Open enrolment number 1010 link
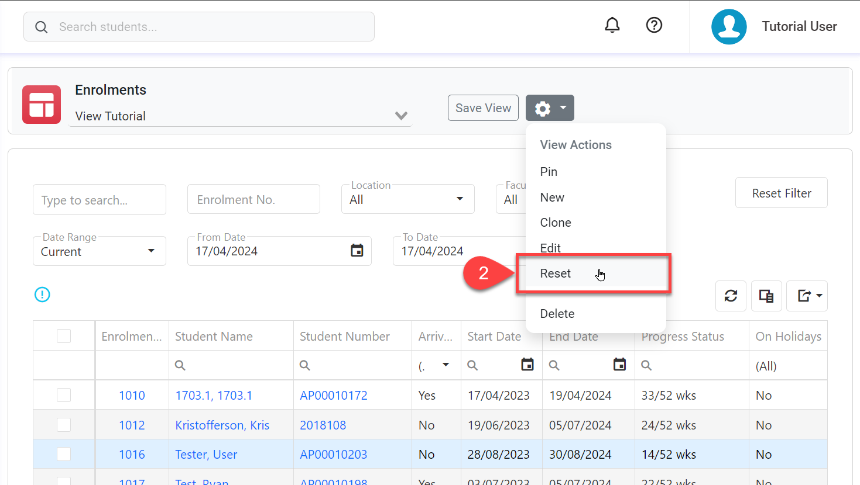The image size is (860, 485). point(132,396)
